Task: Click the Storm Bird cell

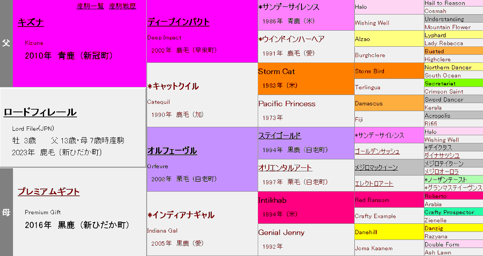Action: coord(389,71)
